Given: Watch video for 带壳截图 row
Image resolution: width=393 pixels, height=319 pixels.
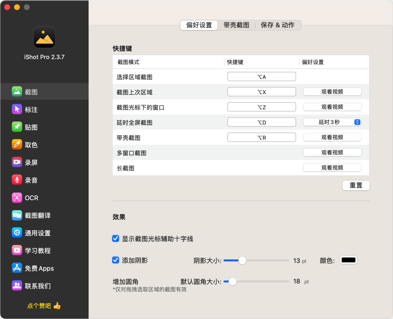Looking at the screenshot, I should (332, 138).
